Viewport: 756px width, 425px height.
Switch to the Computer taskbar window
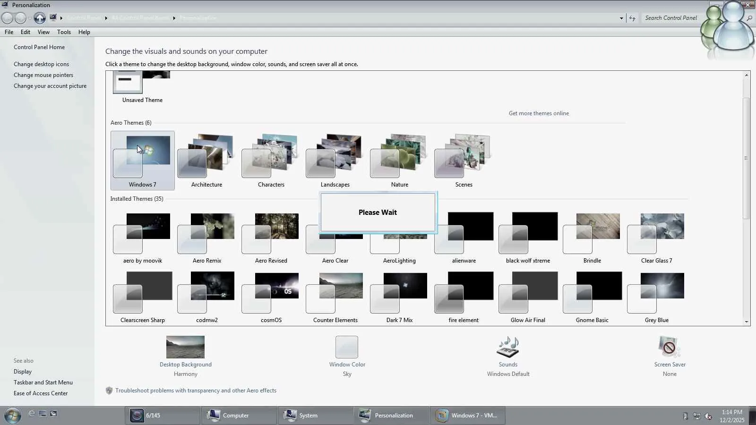[239, 416]
